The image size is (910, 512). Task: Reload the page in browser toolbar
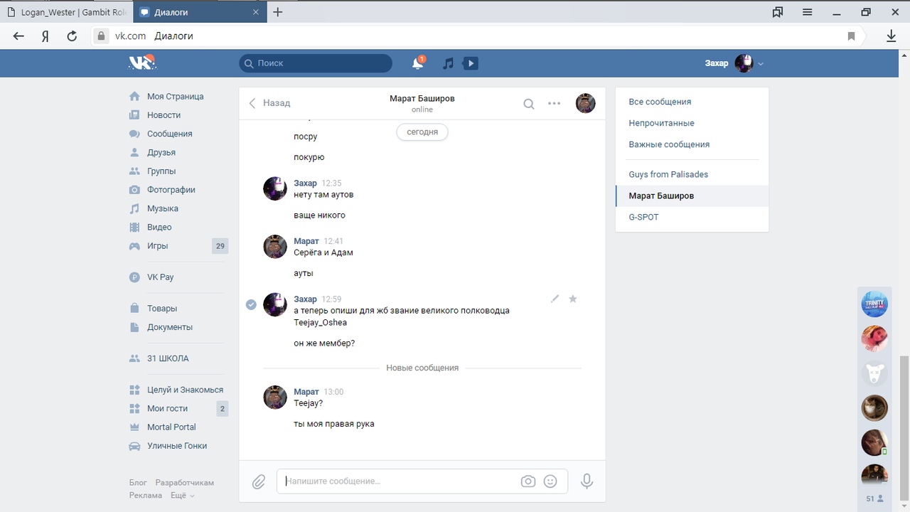pyautogui.click(x=72, y=36)
